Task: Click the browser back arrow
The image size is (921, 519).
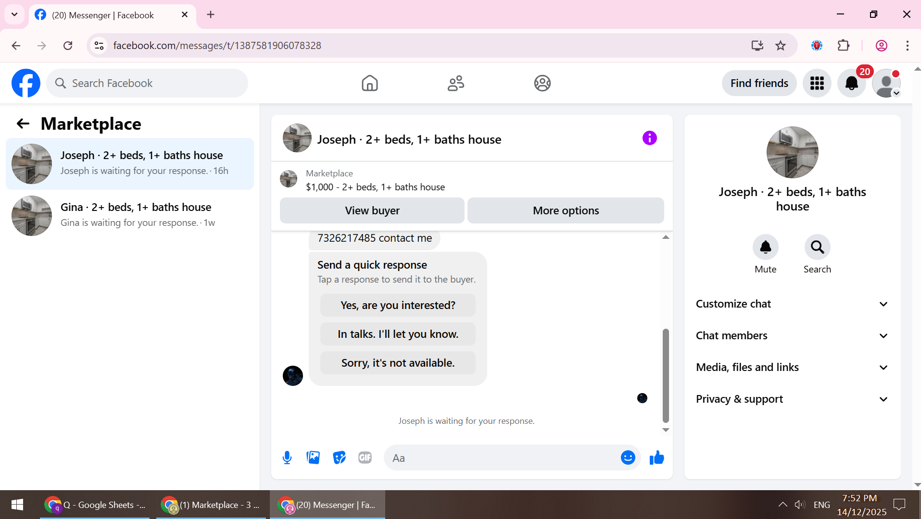Action: tap(16, 46)
